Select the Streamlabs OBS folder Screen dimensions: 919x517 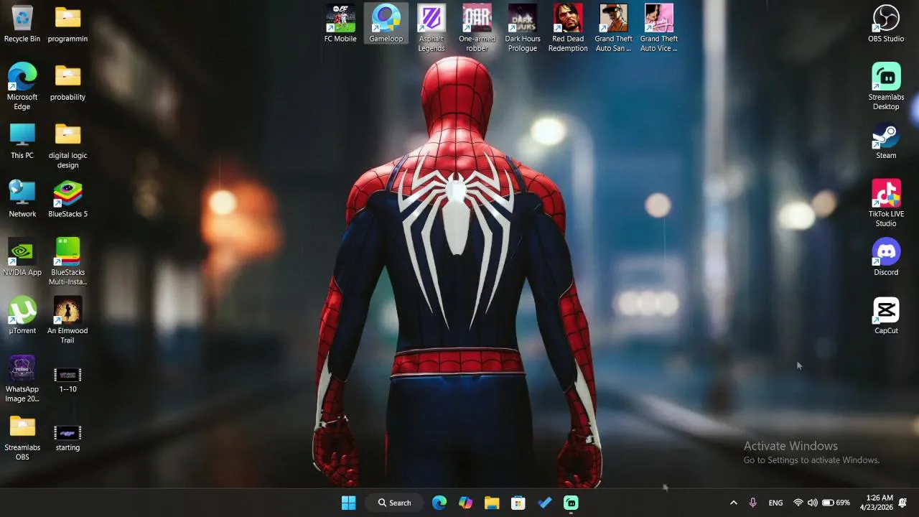(22, 437)
